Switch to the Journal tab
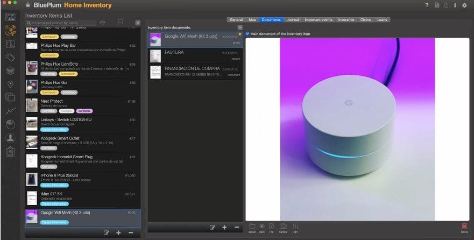This screenshot has width=474, height=240. pos(293,20)
